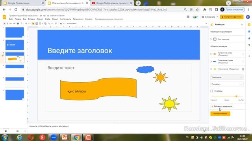Delete the Увеличение animation with trash icon

pyautogui.click(x=243, y=69)
